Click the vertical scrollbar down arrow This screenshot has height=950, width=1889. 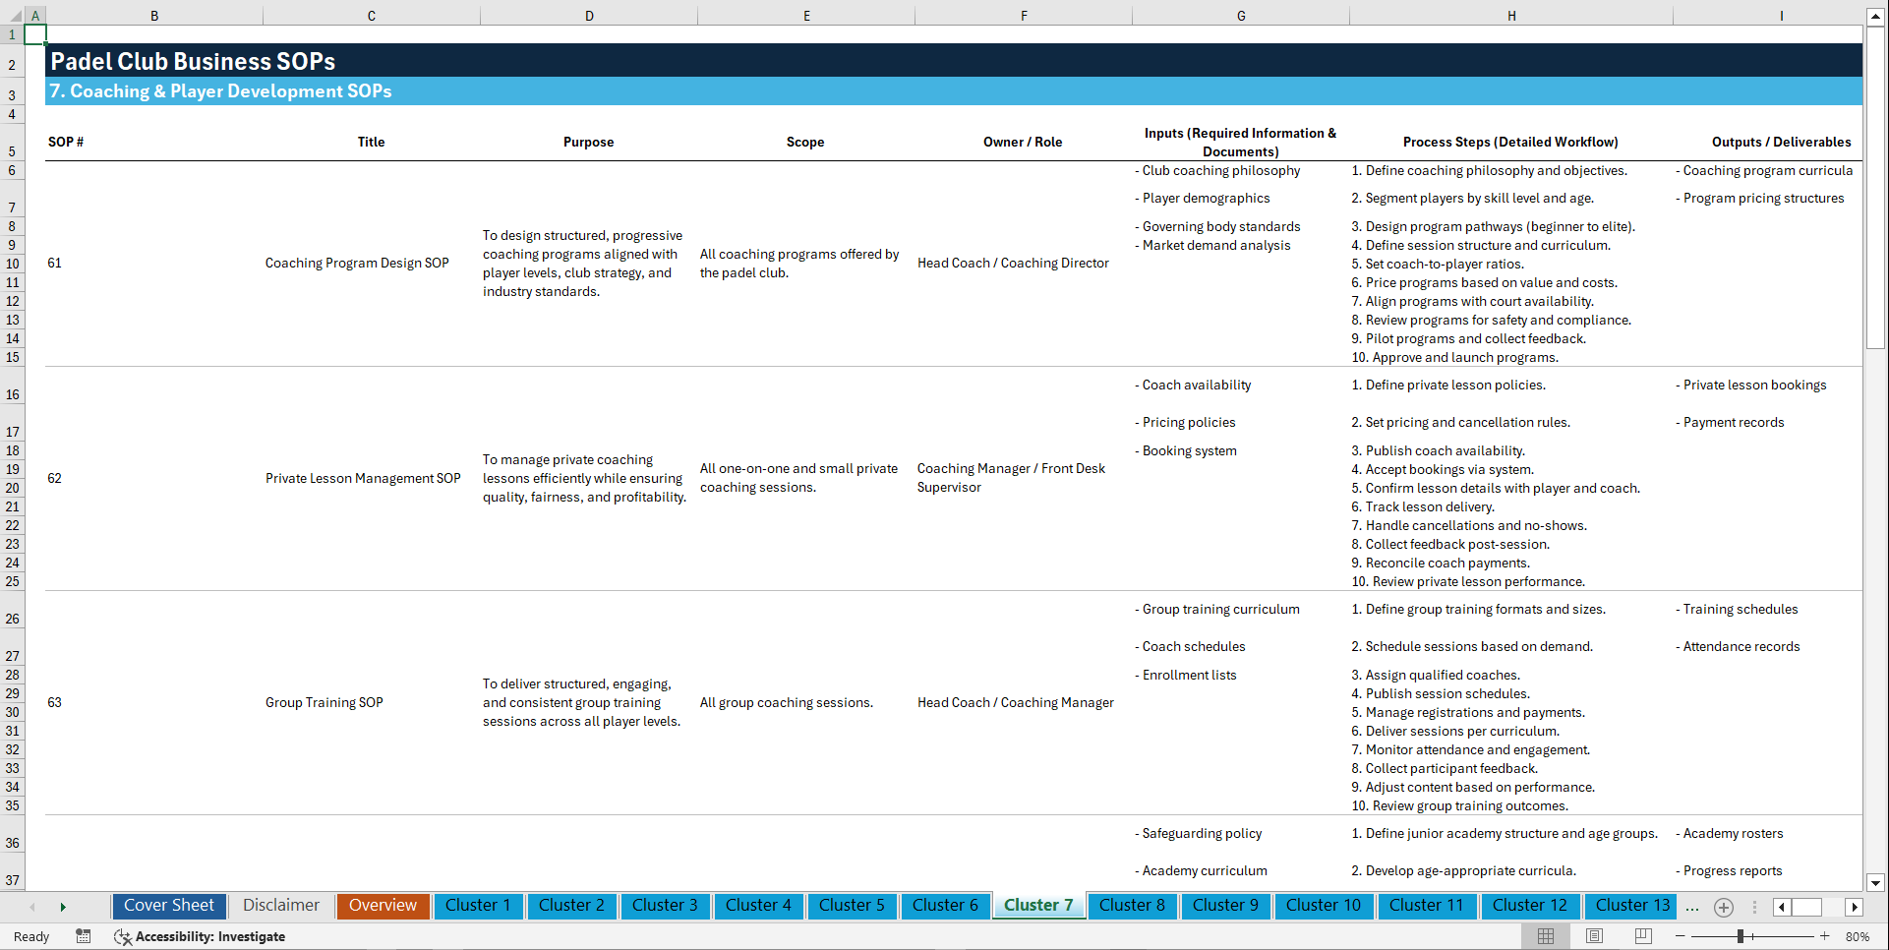1876,883
